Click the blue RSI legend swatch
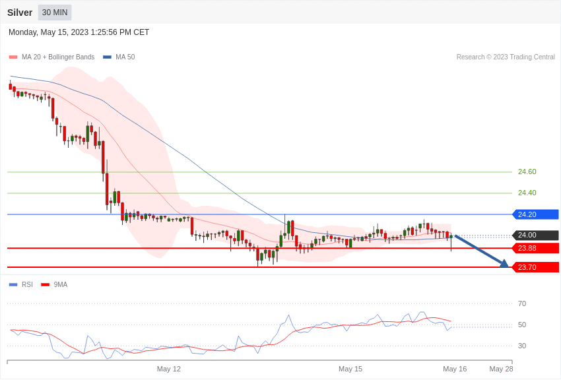The height and width of the screenshot is (380, 561). point(13,285)
